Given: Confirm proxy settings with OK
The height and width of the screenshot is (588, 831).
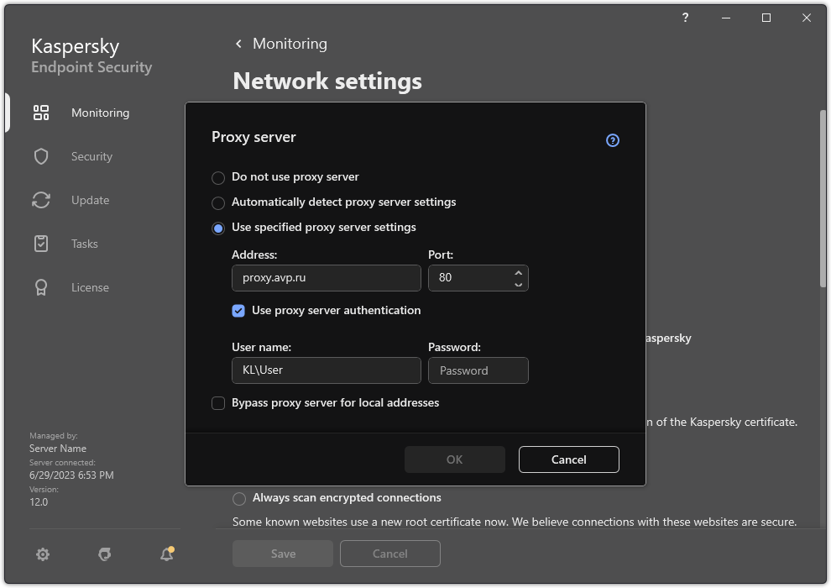Looking at the screenshot, I should tap(454, 459).
